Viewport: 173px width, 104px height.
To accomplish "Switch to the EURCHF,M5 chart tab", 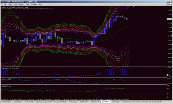I will [63, 102].
